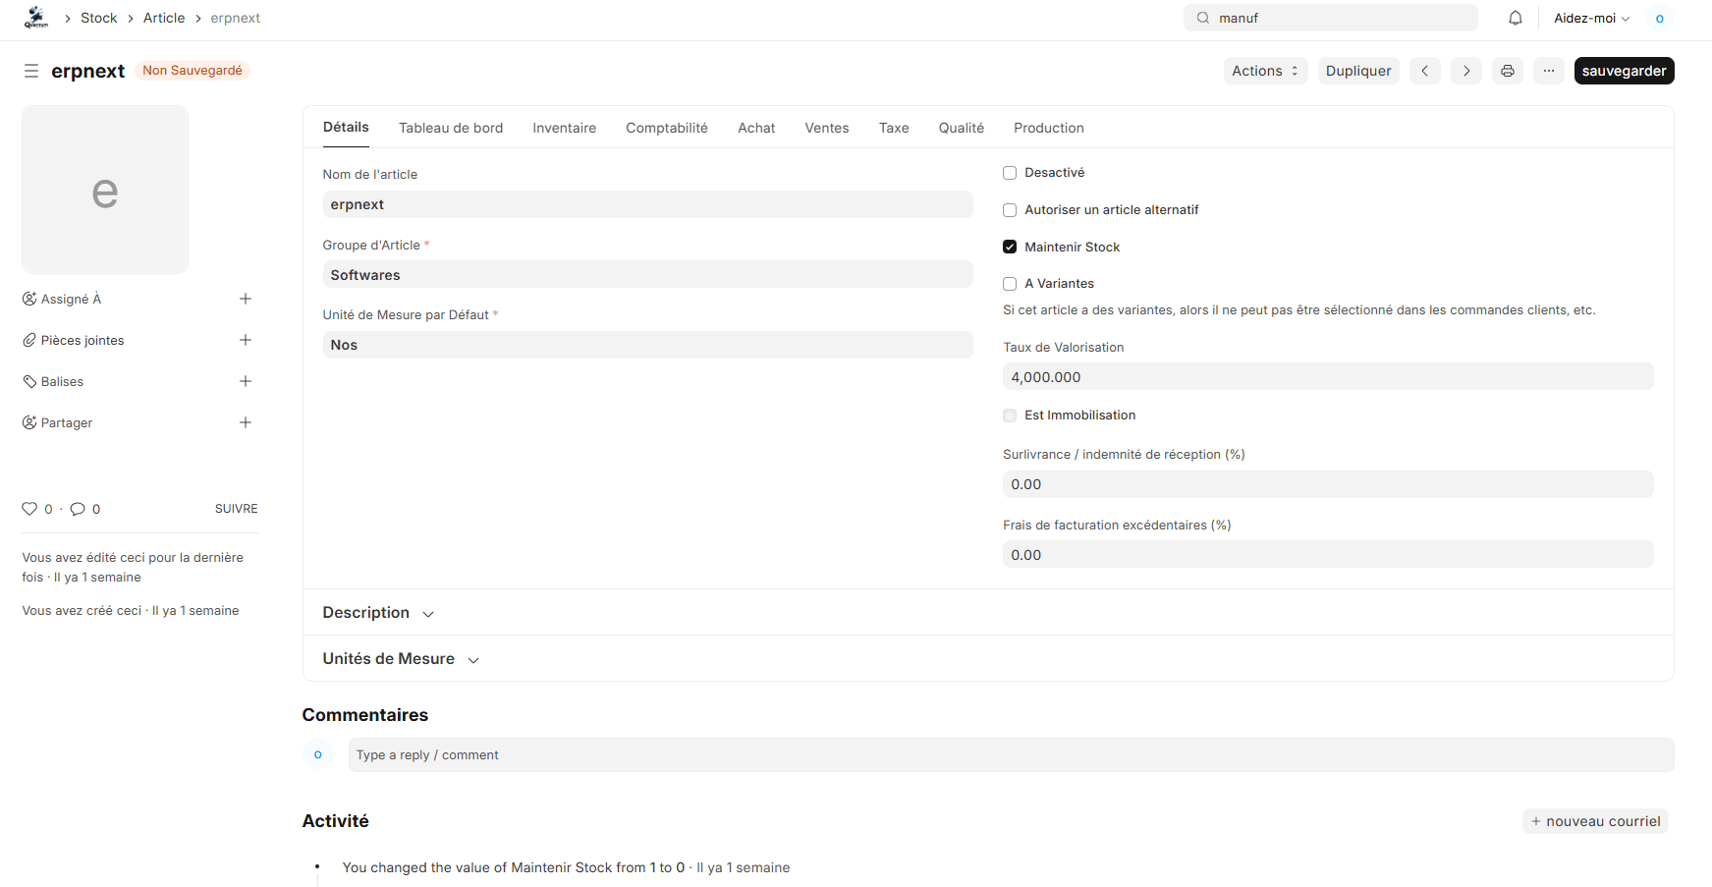The height and width of the screenshot is (887, 1712).
Task: Enable Autoriser un article alternatif
Action: click(1010, 210)
